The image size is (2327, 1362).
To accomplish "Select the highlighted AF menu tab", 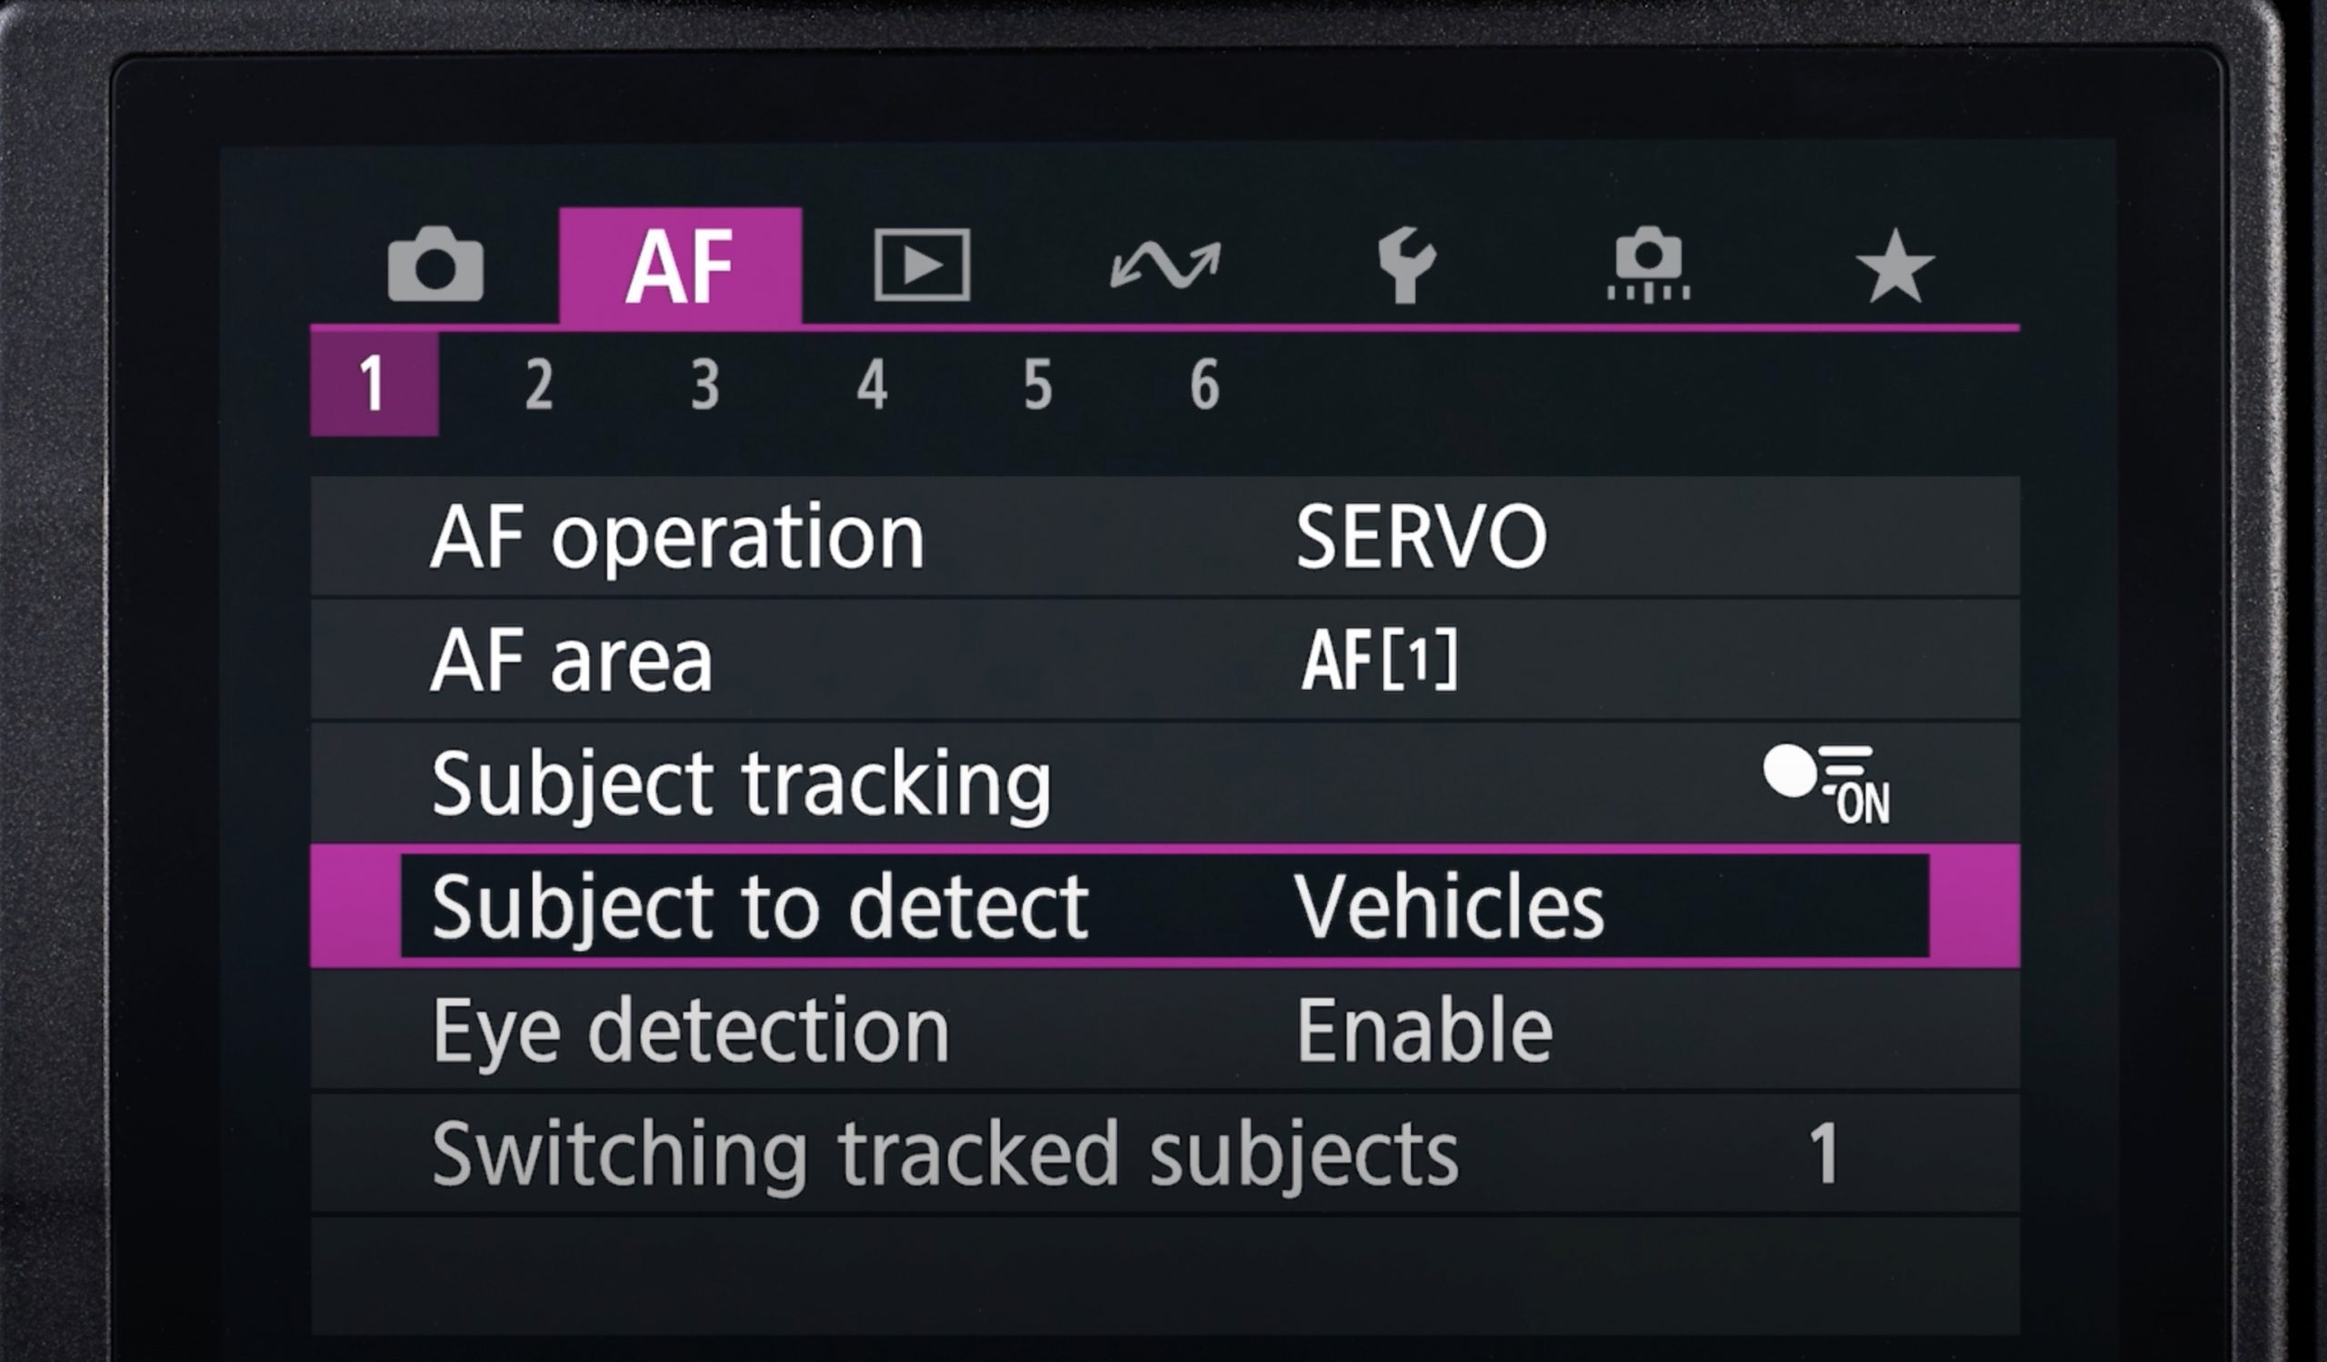I will pyautogui.click(x=680, y=267).
